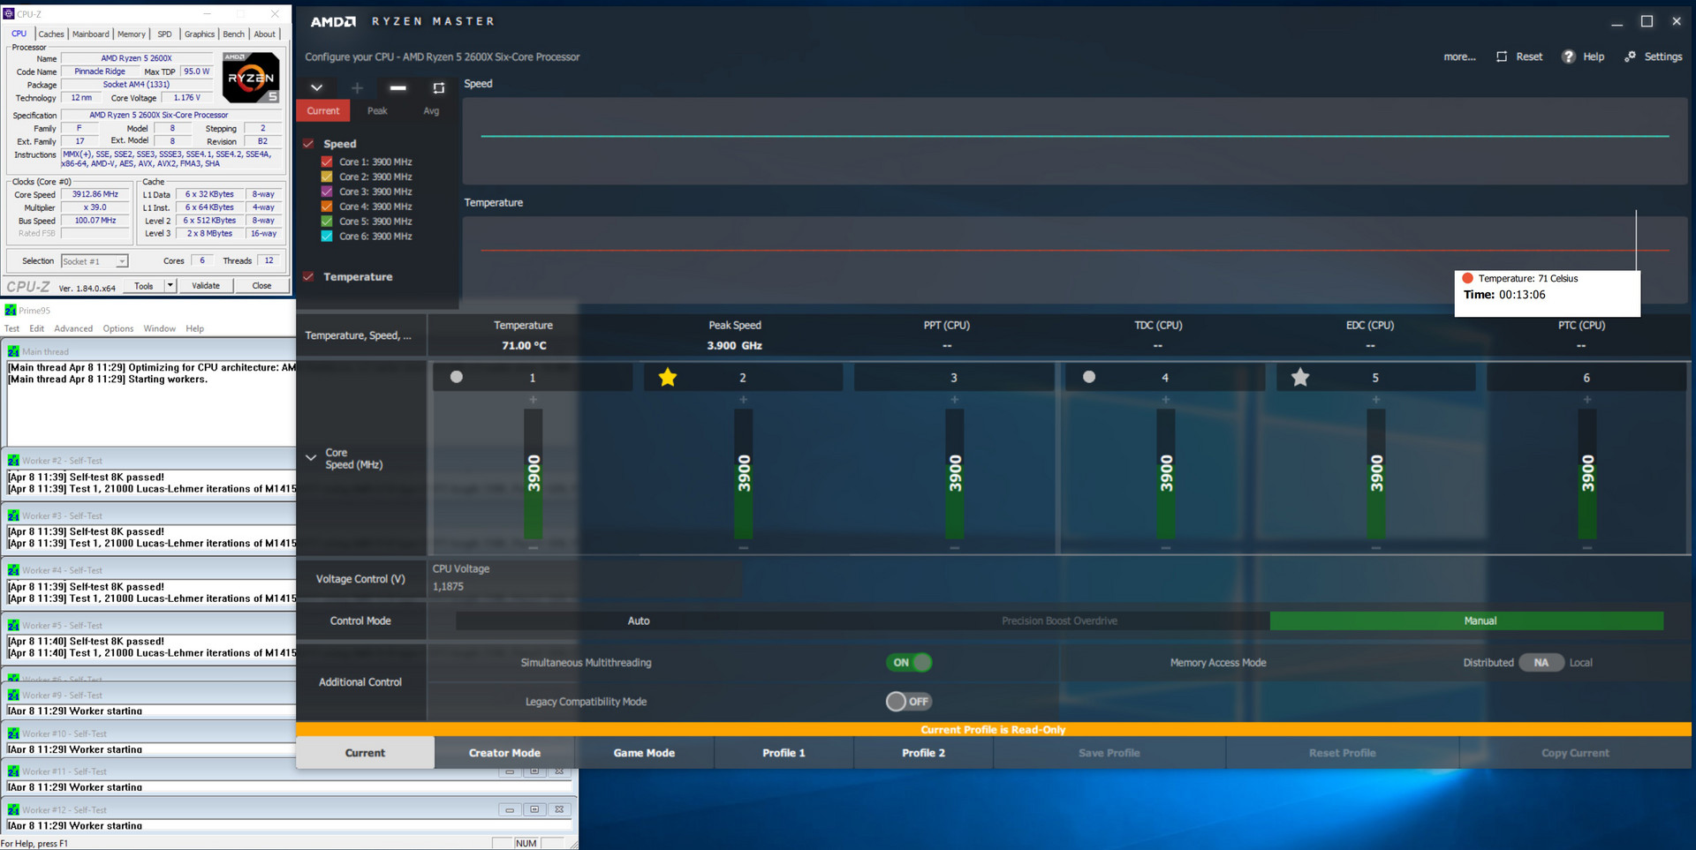Viewport: 1696px width, 850px height.
Task: Open the more... menu in Ryzen Master
Action: pos(1459,56)
